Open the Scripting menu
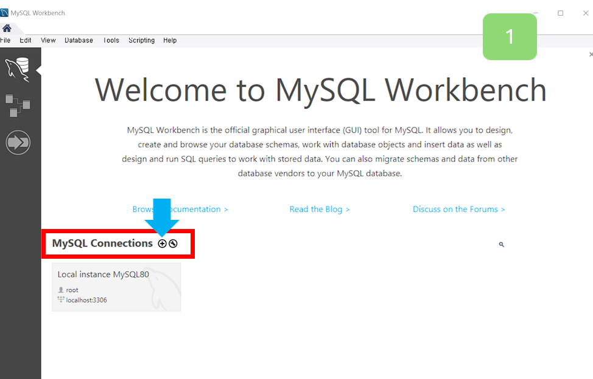Viewport: 593px width, 379px height. pyautogui.click(x=141, y=40)
